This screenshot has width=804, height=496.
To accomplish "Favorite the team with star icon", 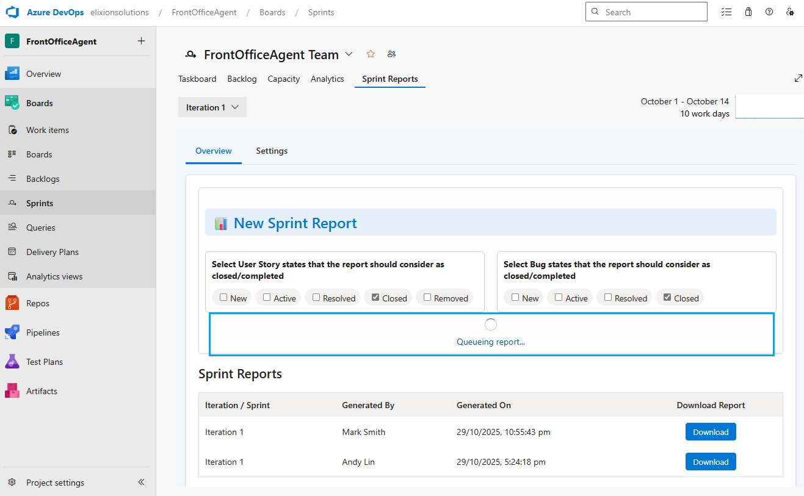I will pos(371,54).
